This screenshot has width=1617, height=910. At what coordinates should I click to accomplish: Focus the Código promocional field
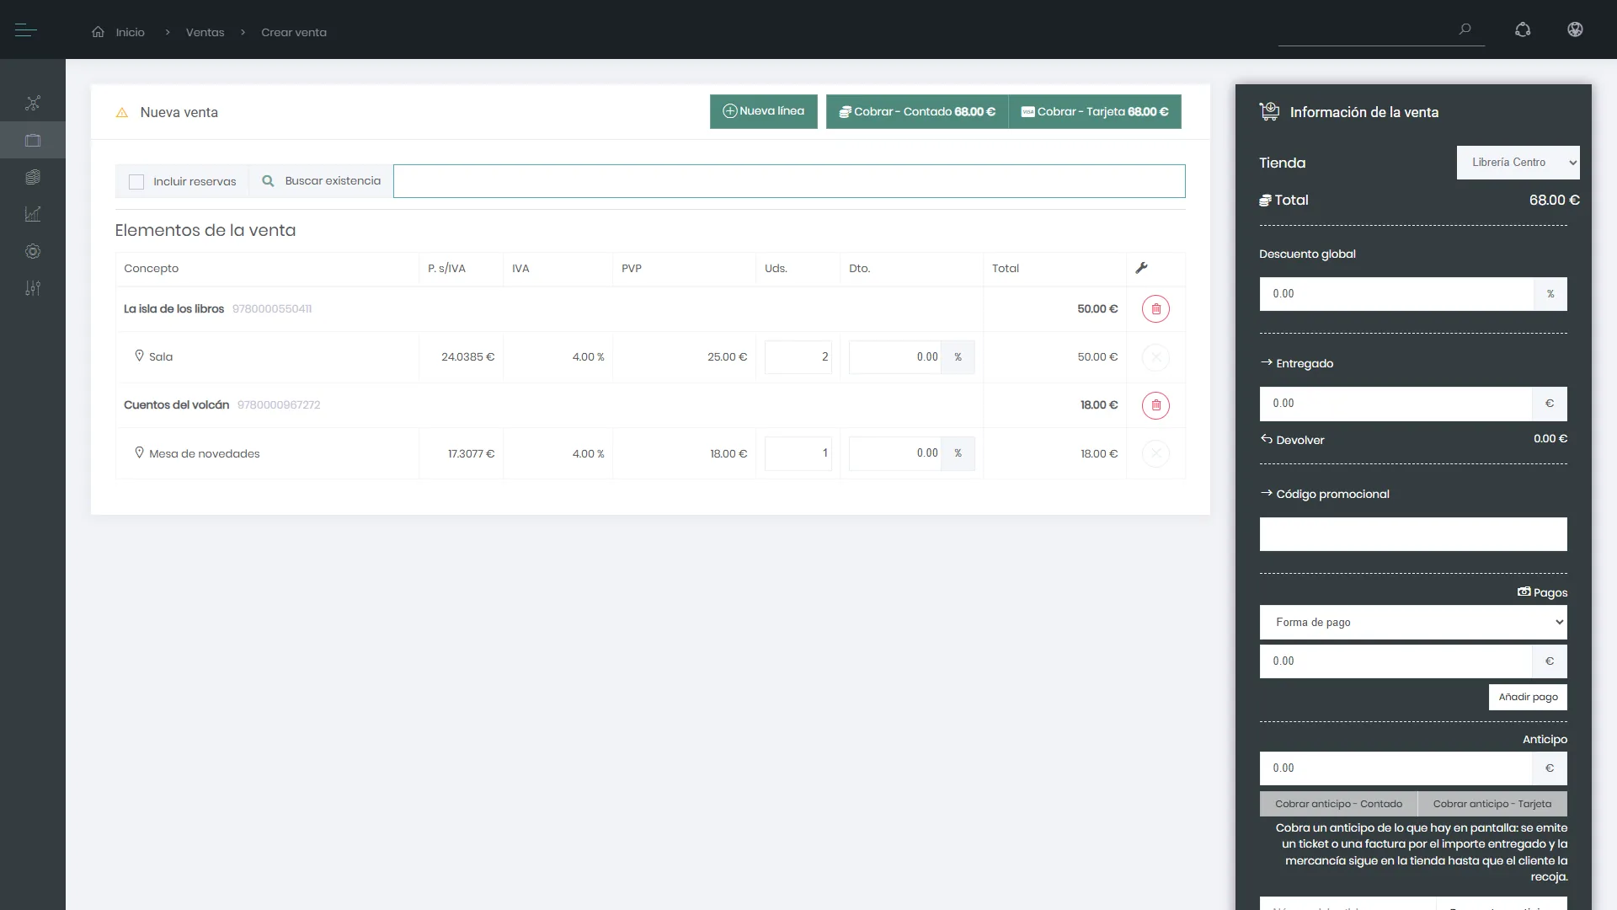tap(1413, 534)
